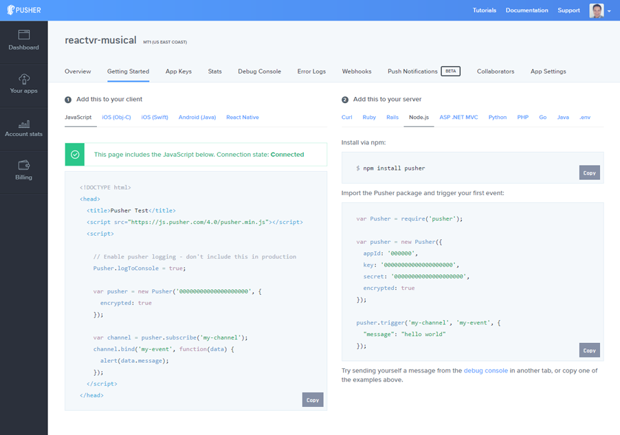Open Account stats sidebar icon
The height and width of the screenshot is (435, 620).
pyautogui.click(x=24, y=124)
